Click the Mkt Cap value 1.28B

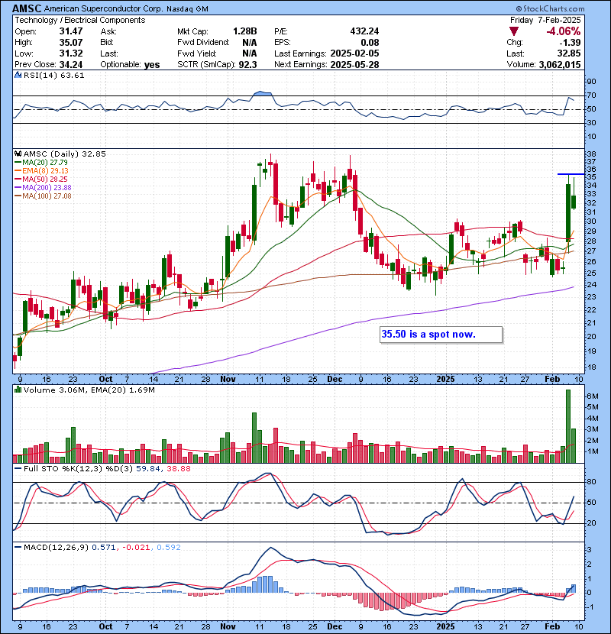click(244, 31)
